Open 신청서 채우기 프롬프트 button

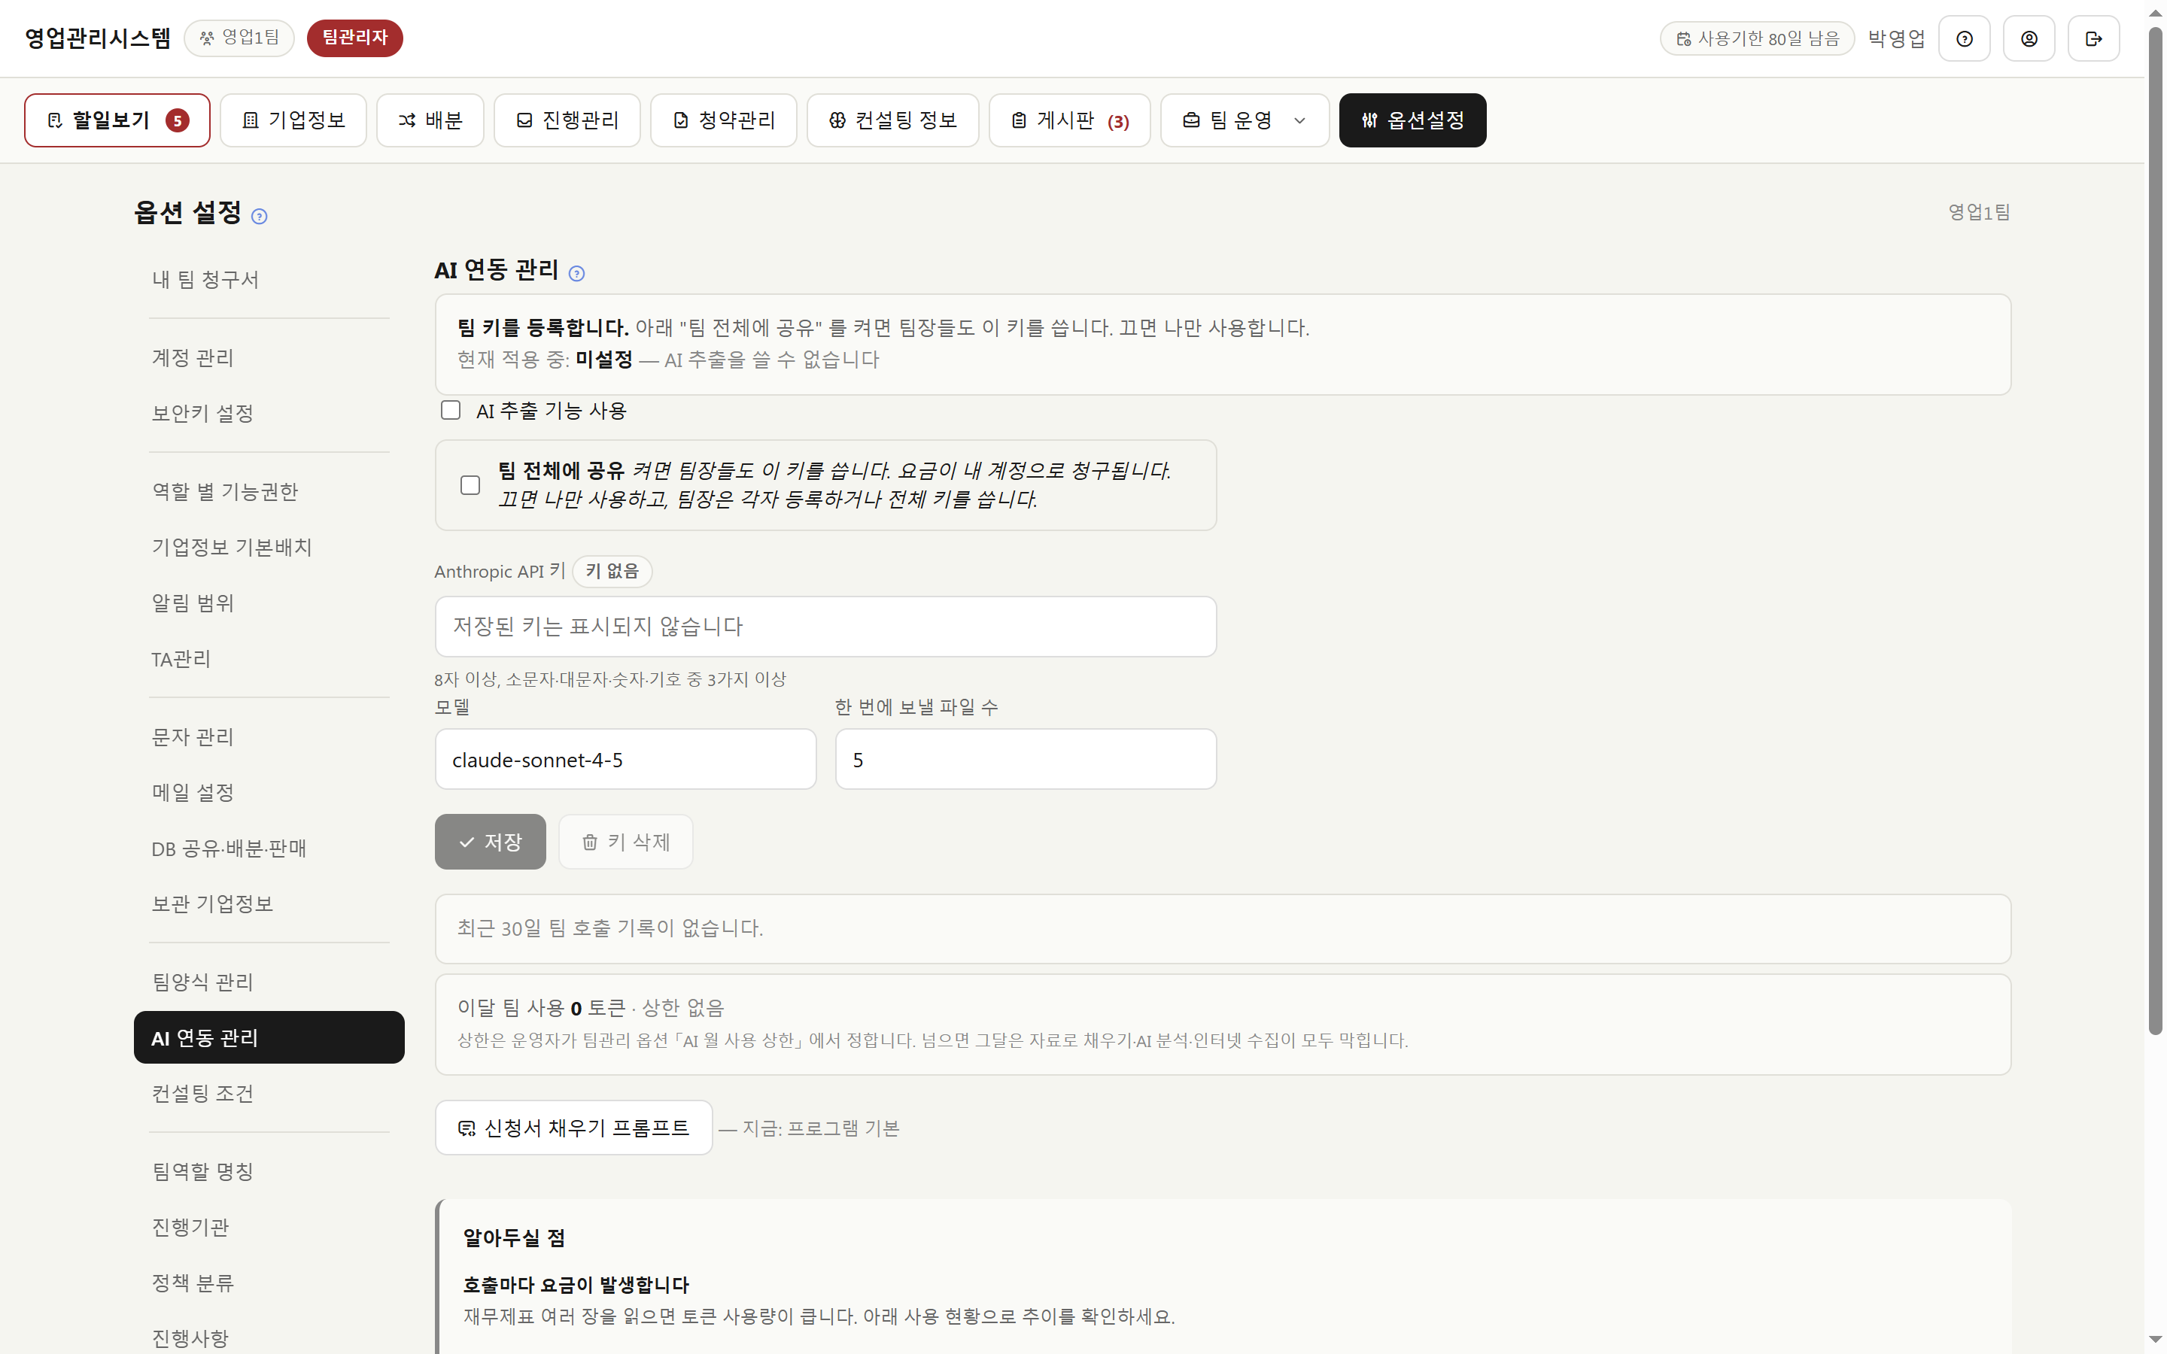pyautogui.click(x=573, y=1128)
